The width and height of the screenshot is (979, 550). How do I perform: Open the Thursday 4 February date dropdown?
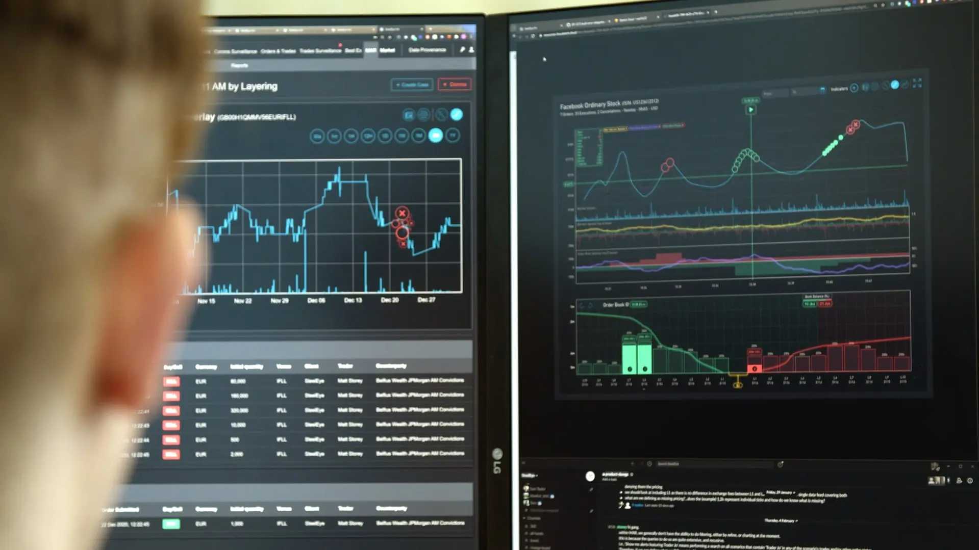781,520
